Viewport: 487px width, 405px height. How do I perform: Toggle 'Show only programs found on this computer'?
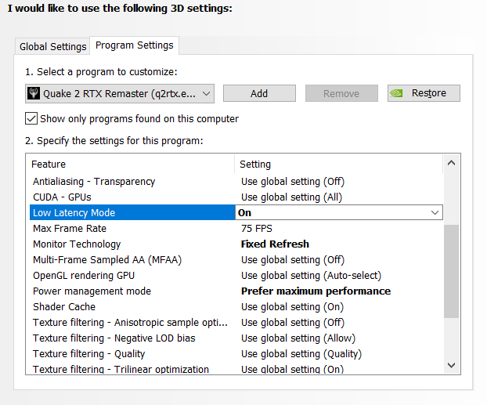[x=31, y=119]
